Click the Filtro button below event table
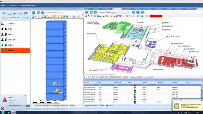The image size is (203, 114). tap(102, 106)
